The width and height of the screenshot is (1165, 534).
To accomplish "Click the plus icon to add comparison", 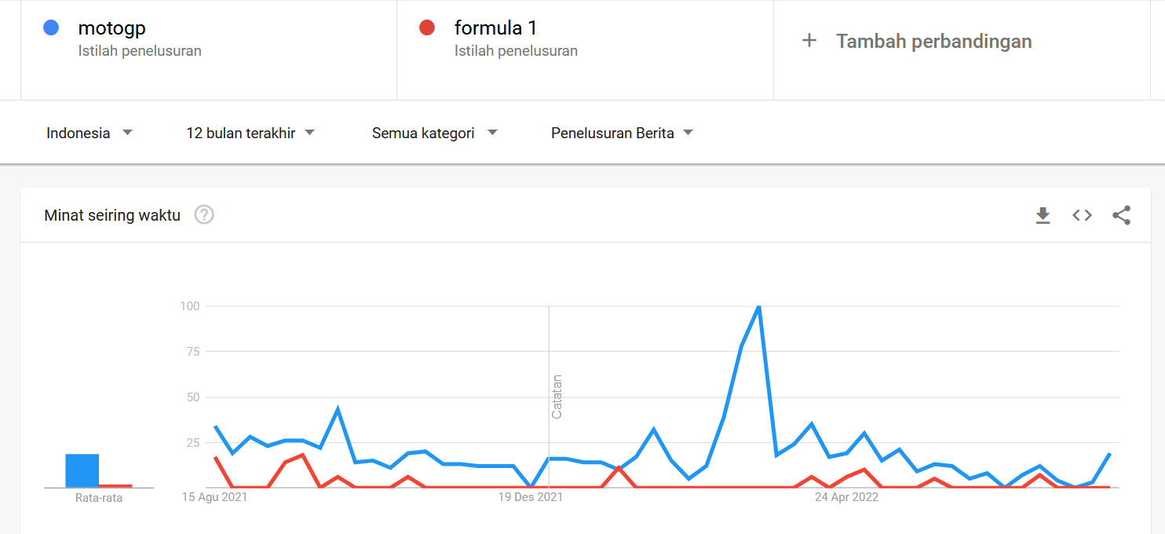I will (809, 41).
